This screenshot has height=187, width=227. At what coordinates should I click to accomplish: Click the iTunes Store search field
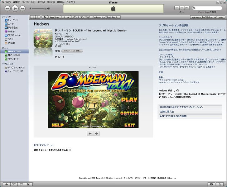click(x=207, y=8)
